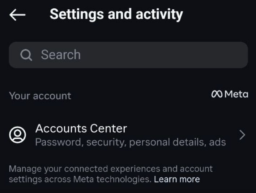Open the Learn more link
Image resolution: width=256 pixels, height=193 pixels.
177,179
